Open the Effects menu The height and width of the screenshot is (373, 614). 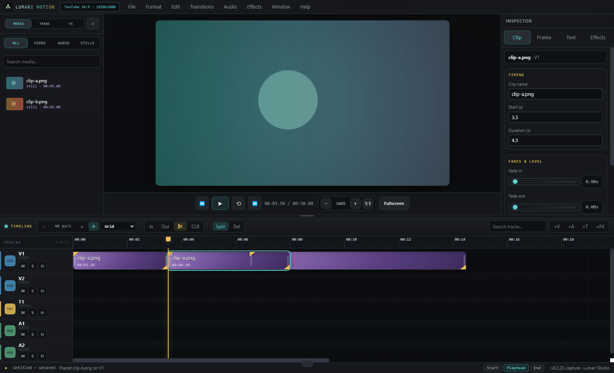(x=254, y=7)
